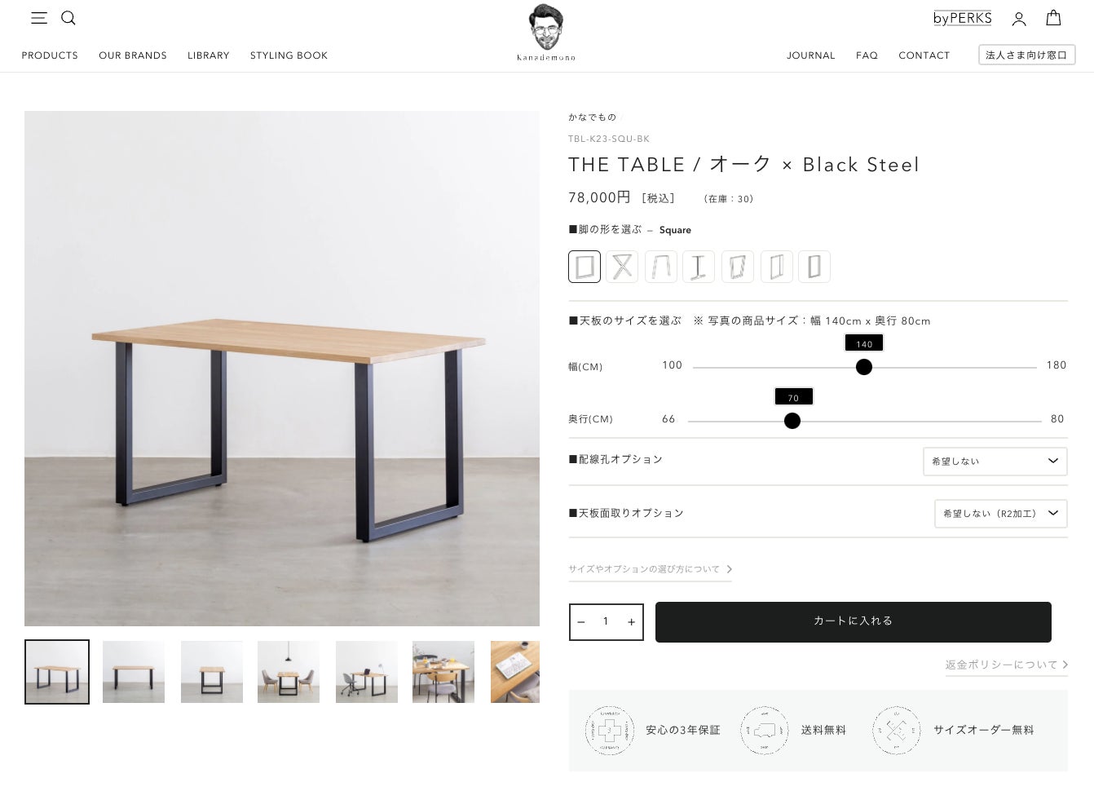Pick the last slim leg shape option
The height and width of the screenshot is (791, 1094).
(814, 267)
